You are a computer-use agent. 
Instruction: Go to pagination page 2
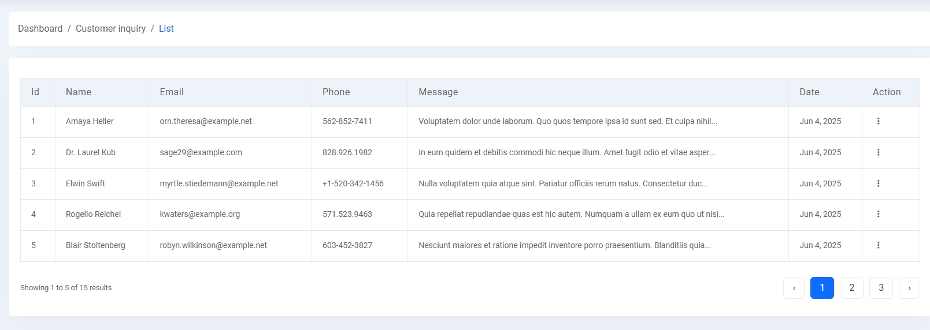[x=851, y=288]
